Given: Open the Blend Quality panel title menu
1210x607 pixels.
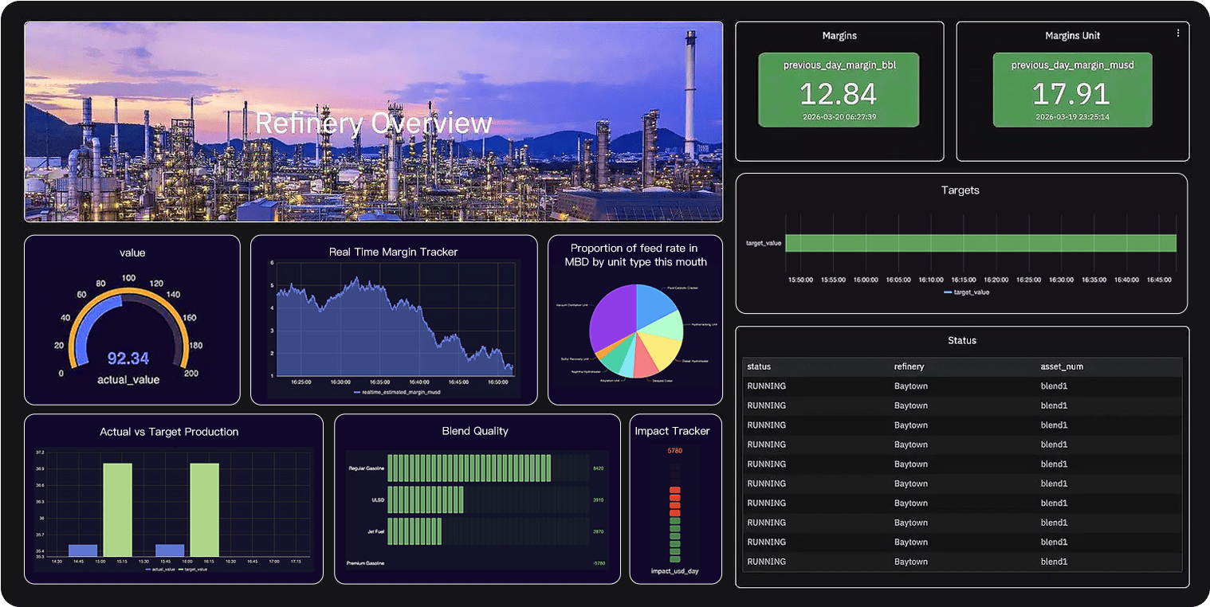Looking at the screenshot, I should pos(475,431).
